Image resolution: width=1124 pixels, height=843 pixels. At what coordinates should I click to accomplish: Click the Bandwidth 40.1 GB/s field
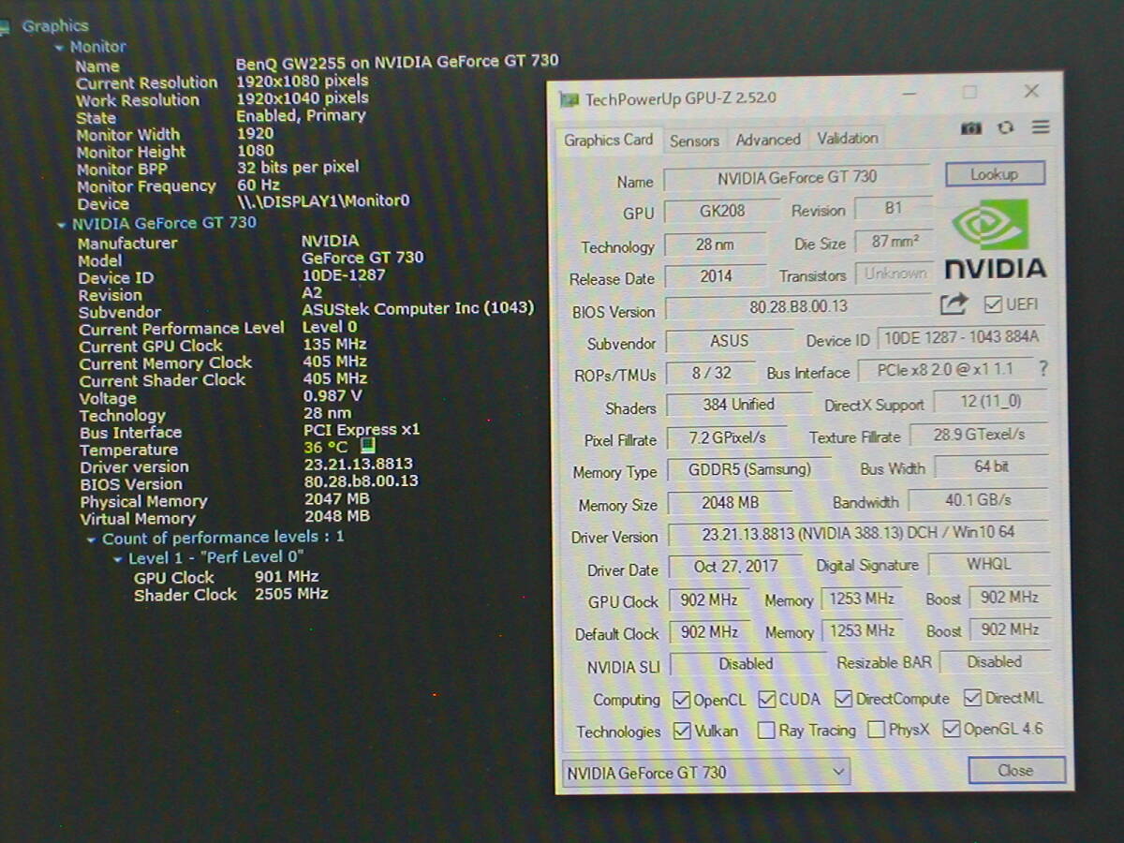[978, 500]
